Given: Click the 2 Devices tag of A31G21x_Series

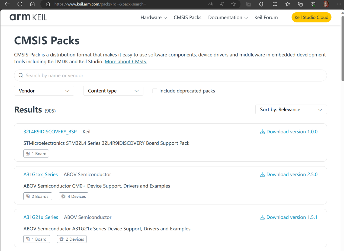Looking at the screenshot, I should click(x=72, y=239).
